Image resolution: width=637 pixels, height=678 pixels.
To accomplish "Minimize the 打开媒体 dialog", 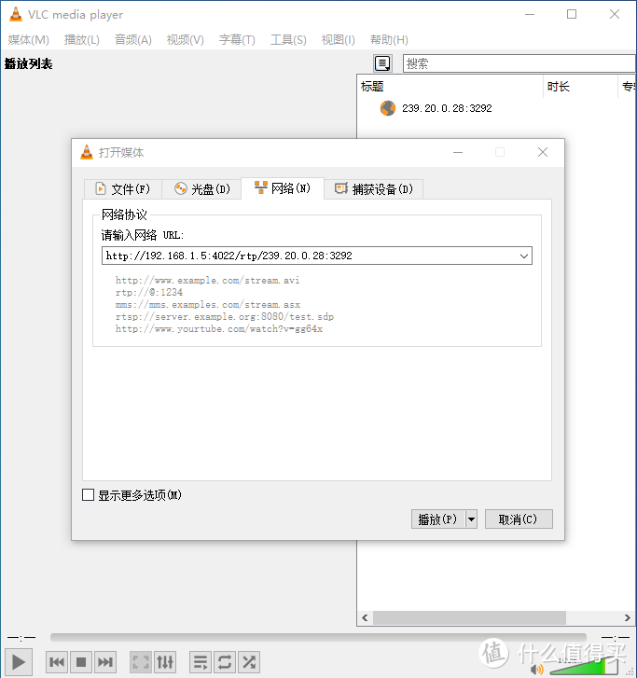I will point(458,152).
